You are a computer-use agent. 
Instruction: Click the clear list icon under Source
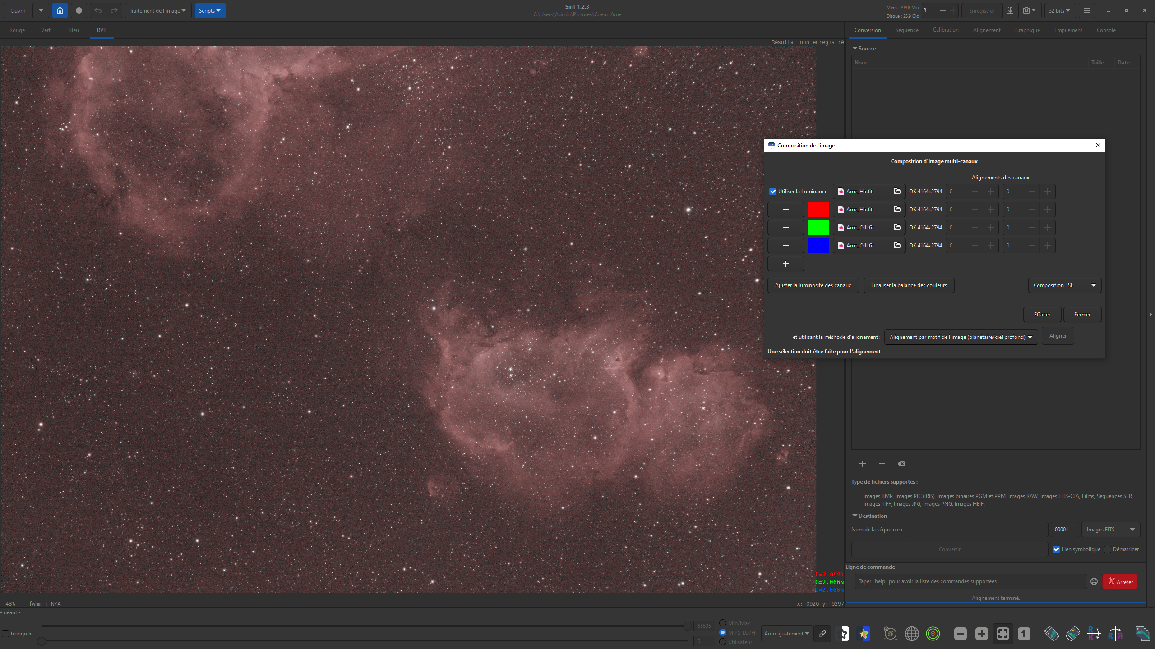(901, 464)
